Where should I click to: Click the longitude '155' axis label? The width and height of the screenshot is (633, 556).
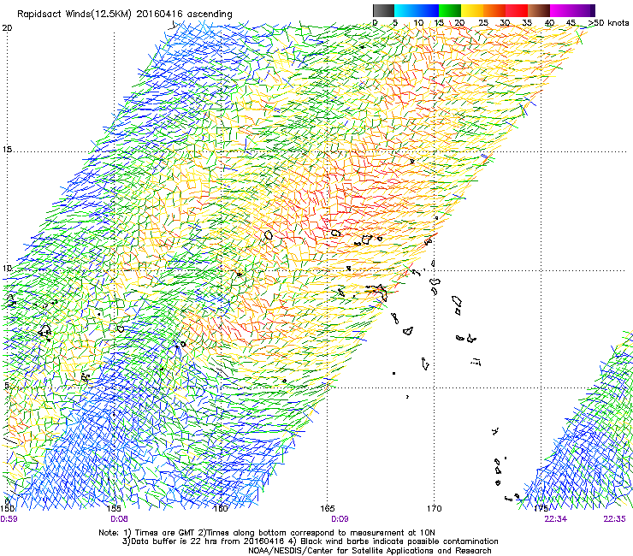(115, 509)
